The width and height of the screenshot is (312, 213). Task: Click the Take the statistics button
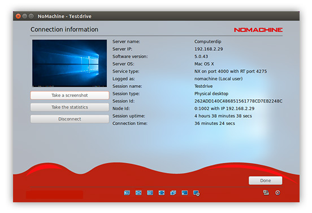(x=70, y=107)
